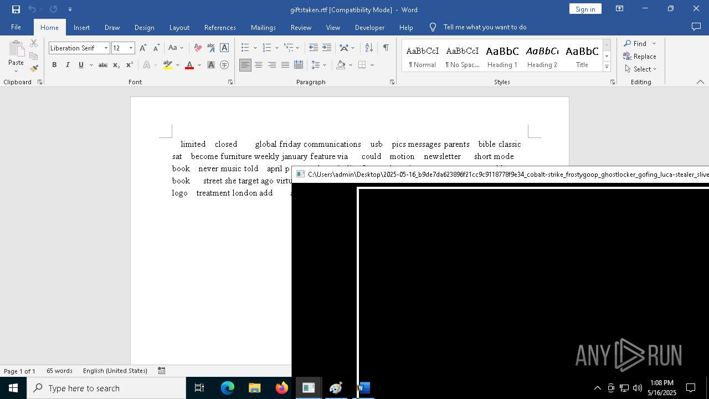Click the Replace button

[x=640, y=56]
